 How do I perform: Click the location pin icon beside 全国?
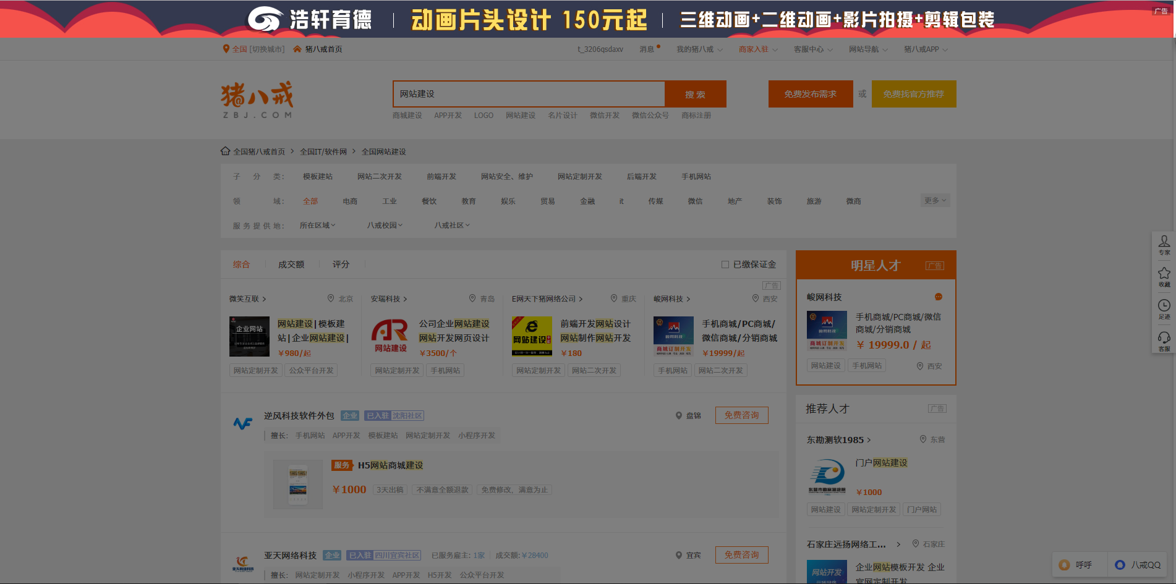click(226, 49)
